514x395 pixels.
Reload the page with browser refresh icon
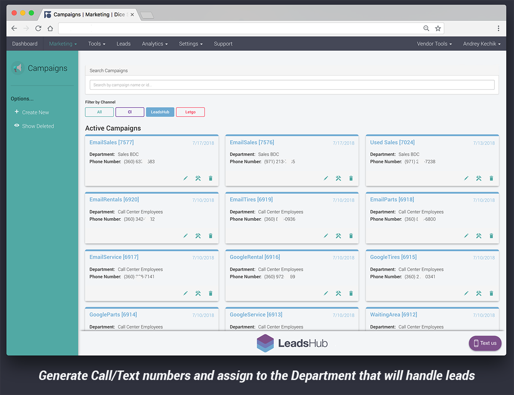pyautogui.click(x=38, y=28)
